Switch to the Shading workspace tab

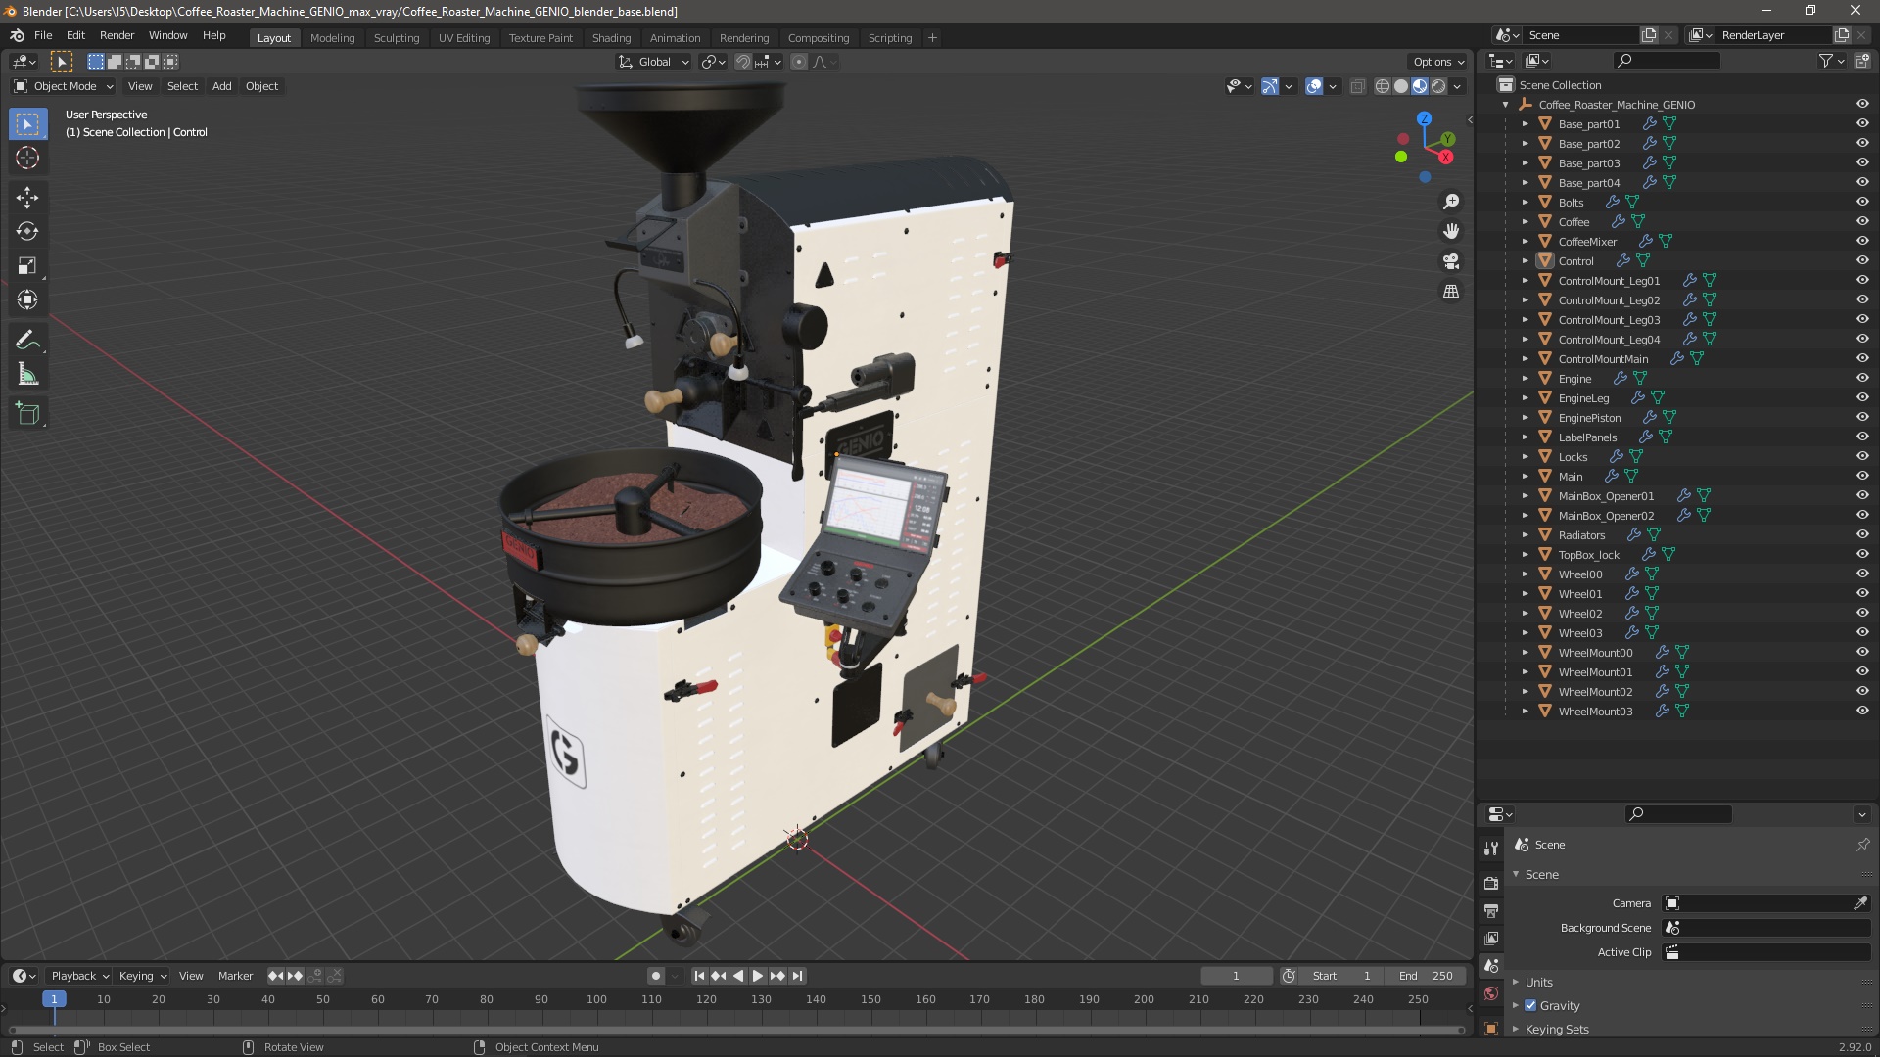(x=611, y=38)
